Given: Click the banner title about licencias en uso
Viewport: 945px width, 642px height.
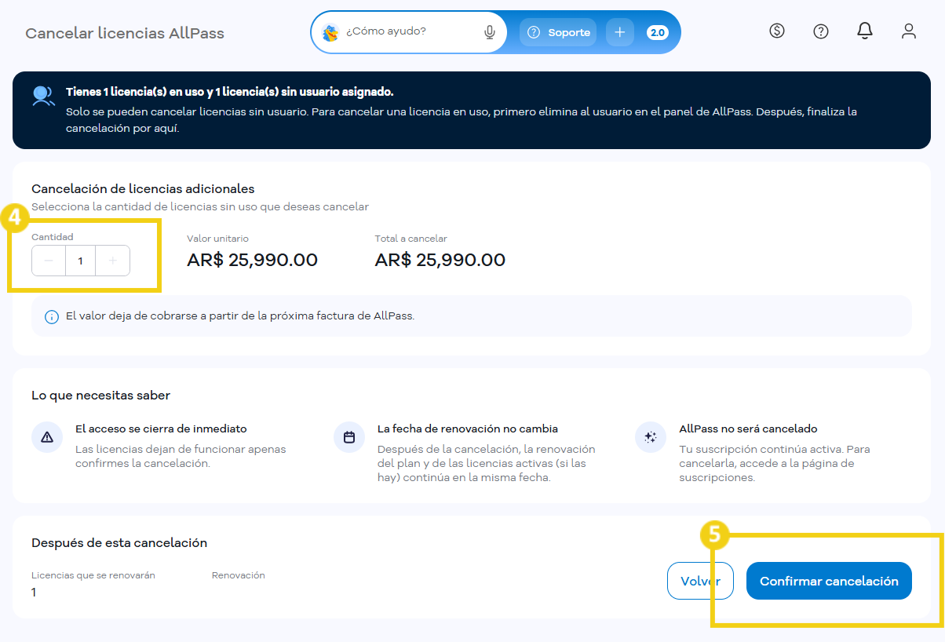Looking at the screenshot, I should point(229,92).
